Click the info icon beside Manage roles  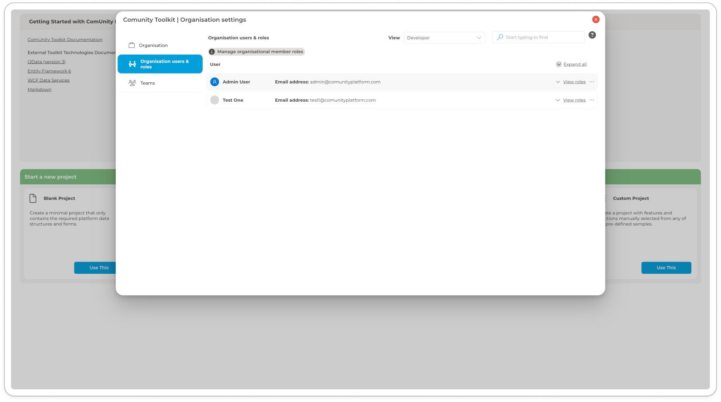point(212,52)
